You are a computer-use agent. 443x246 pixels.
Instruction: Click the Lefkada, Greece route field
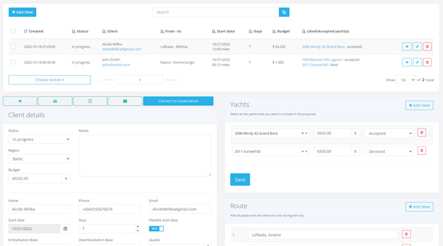[323, 235]
